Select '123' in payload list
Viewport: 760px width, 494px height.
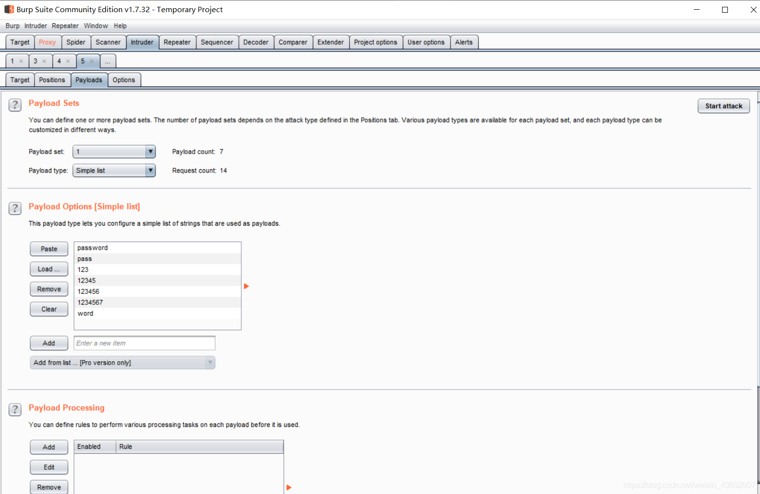point(158,270)
